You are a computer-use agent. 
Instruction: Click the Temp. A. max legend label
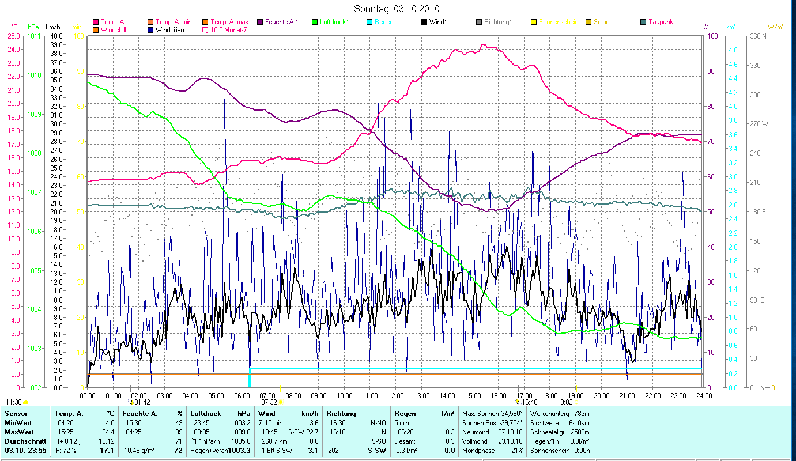click(x=229, y=22)
